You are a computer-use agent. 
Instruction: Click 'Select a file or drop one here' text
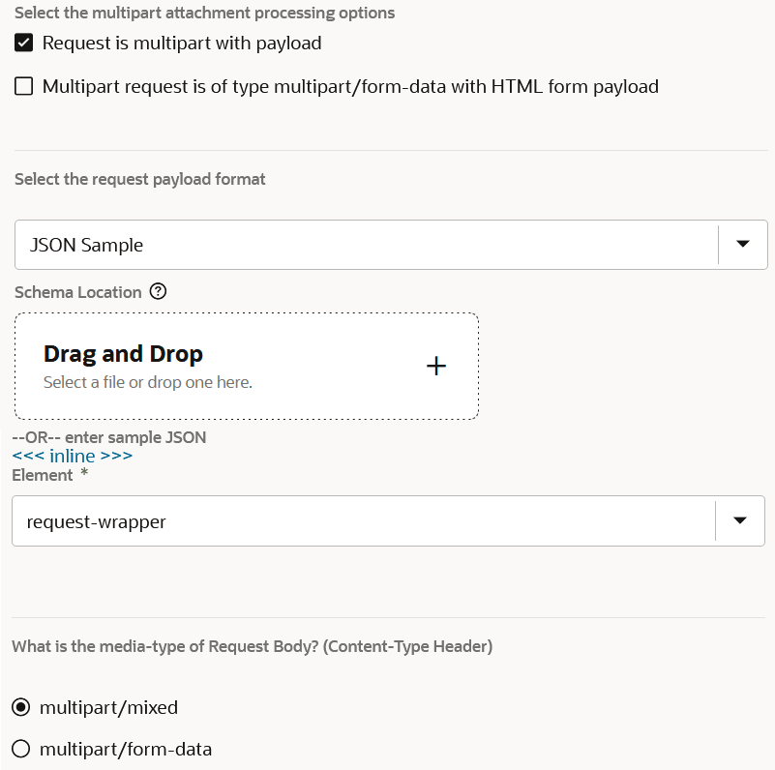148,382
